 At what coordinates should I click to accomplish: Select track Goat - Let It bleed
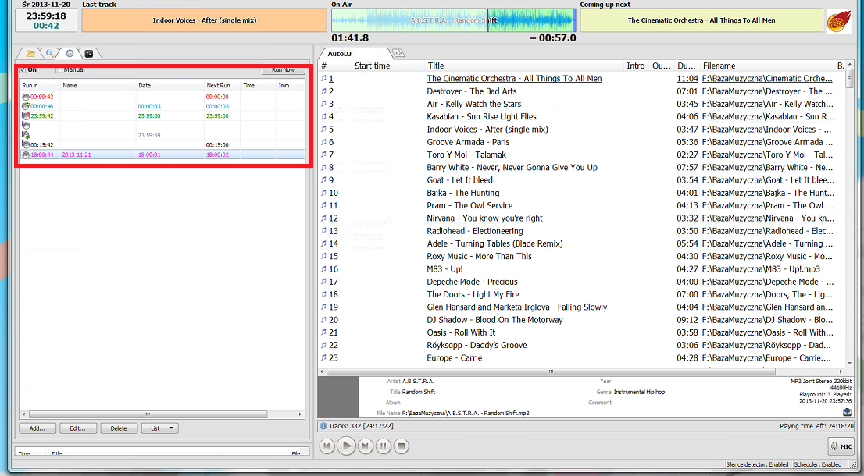(x=459, y=180)
